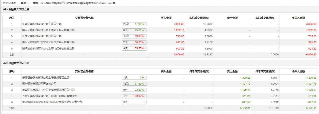
Task: Expand the 8次 25.00% stats box
Action: (x=134, y=30)
